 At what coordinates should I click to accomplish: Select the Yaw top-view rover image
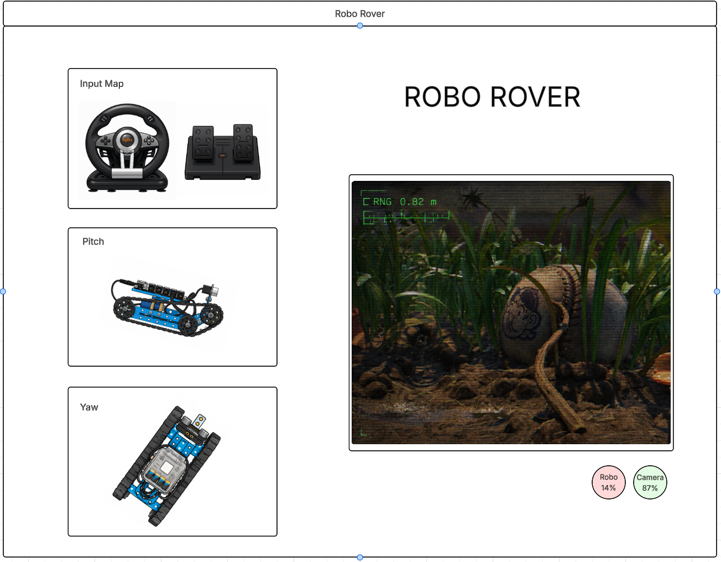(x=167, y=466)
